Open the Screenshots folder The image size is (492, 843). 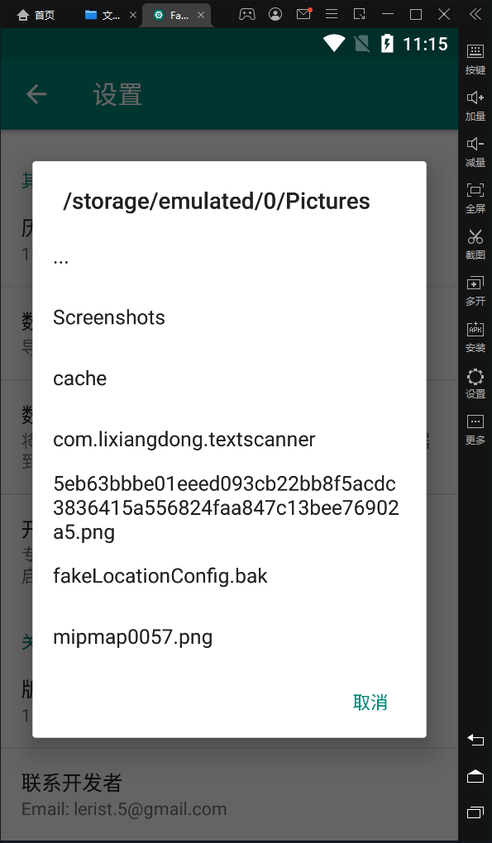tap(229, 317)
